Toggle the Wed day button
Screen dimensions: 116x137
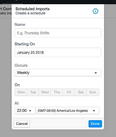(x=45, y=92)
